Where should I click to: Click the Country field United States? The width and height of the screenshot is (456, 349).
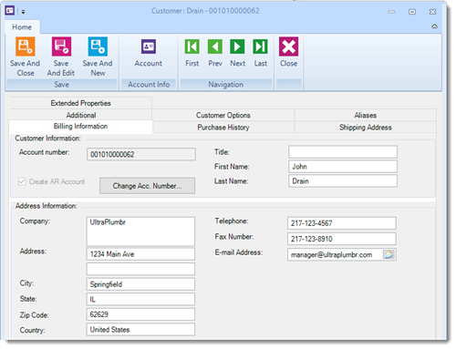click(140, 330)
